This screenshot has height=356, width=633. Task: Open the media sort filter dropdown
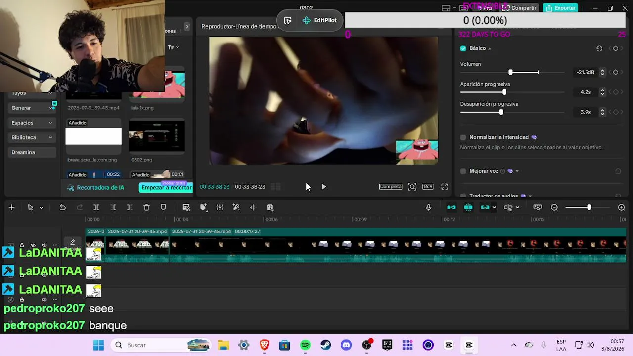point(173,47)
